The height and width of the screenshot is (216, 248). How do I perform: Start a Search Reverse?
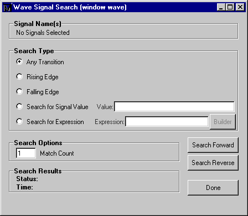tap(213, 163)
